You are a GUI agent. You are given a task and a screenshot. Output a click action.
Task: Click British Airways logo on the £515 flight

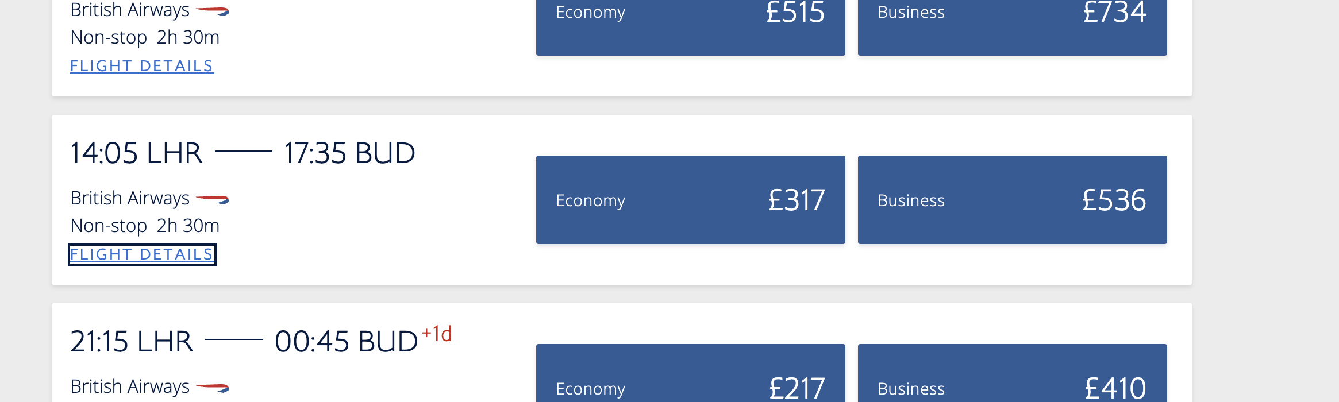click(x=213, y=11)
